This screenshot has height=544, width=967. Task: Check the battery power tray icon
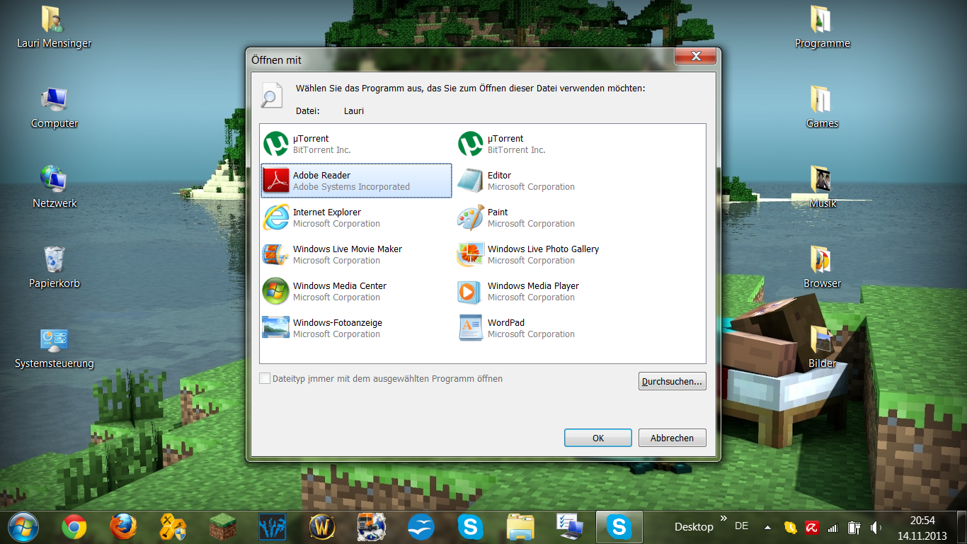click(x=854, y=527)
